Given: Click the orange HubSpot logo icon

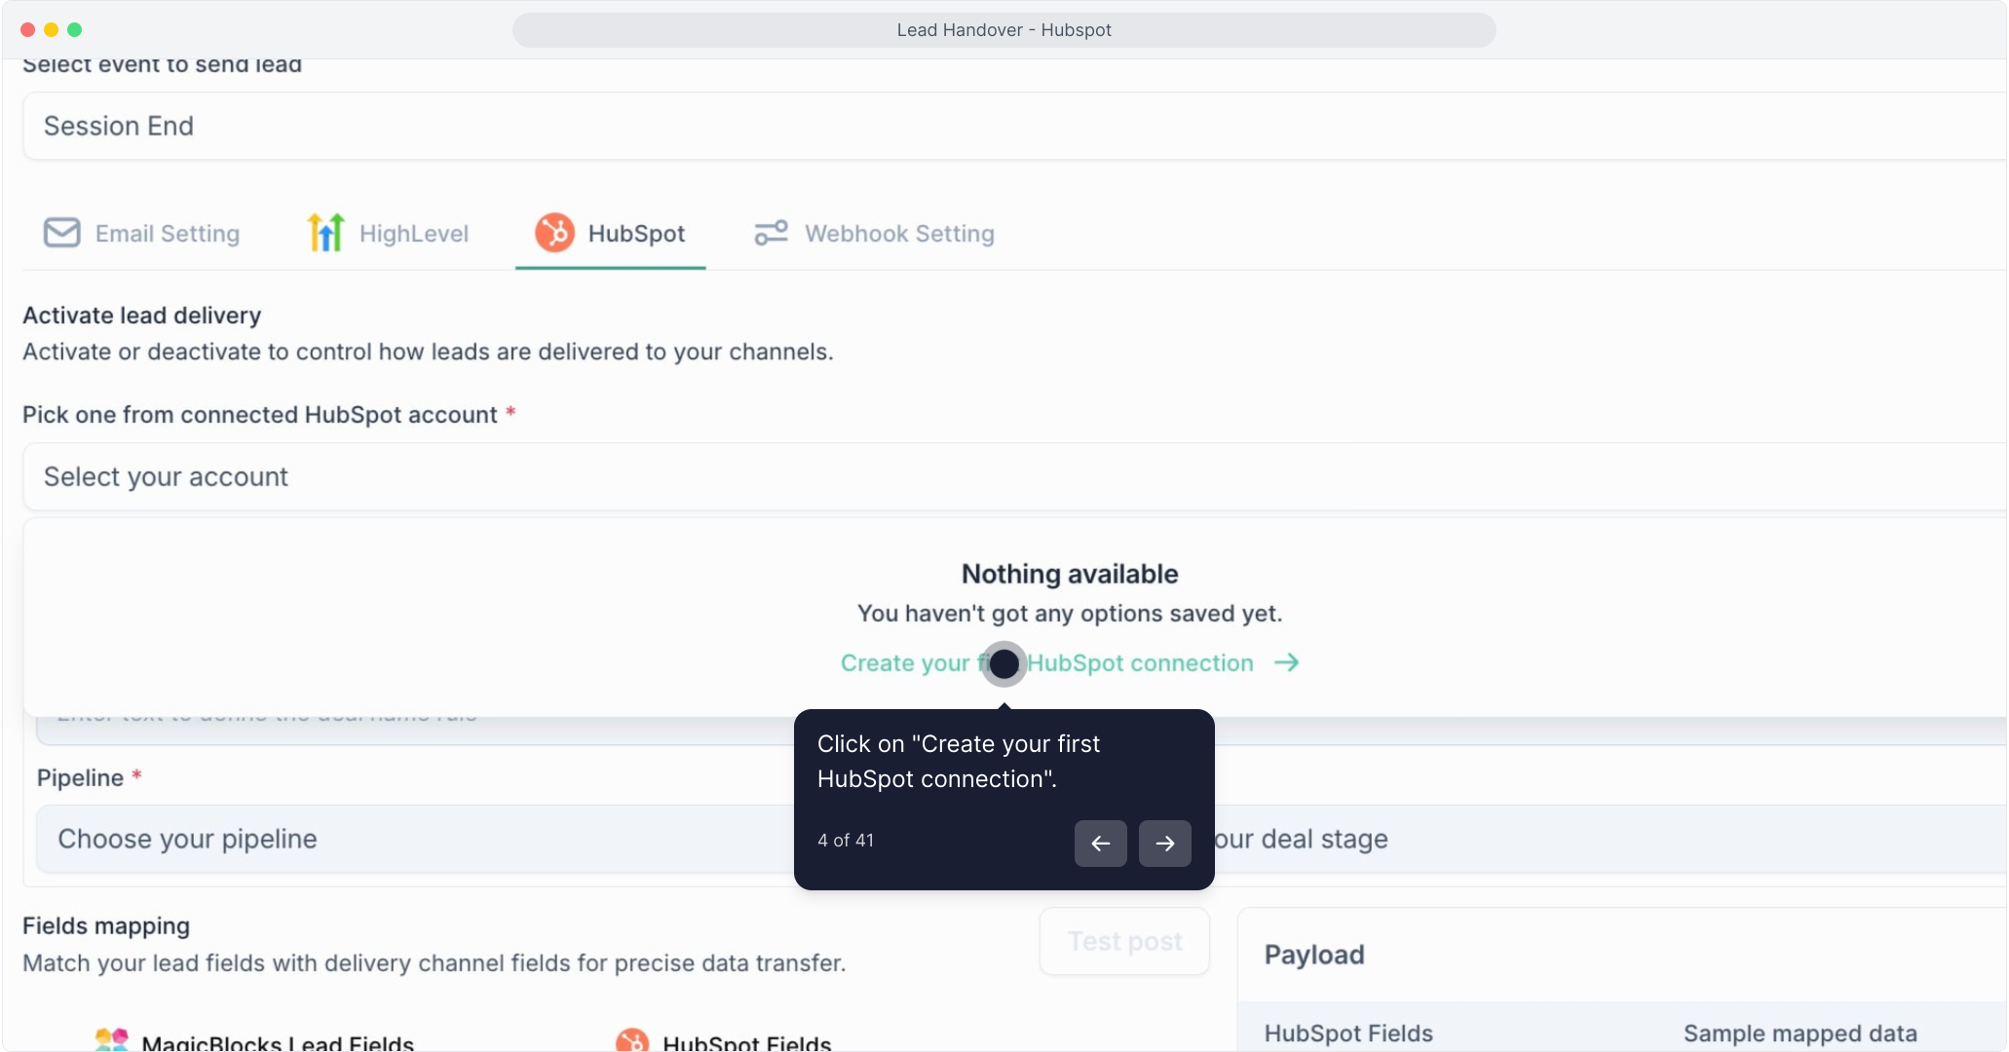Looking at the screenshot, I should [x=554, y=233].
